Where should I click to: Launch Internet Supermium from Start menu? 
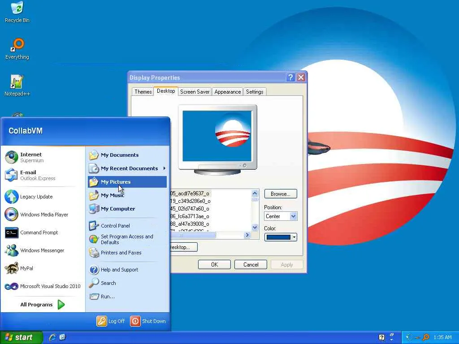pyautogui.click(x=43, y=157)
